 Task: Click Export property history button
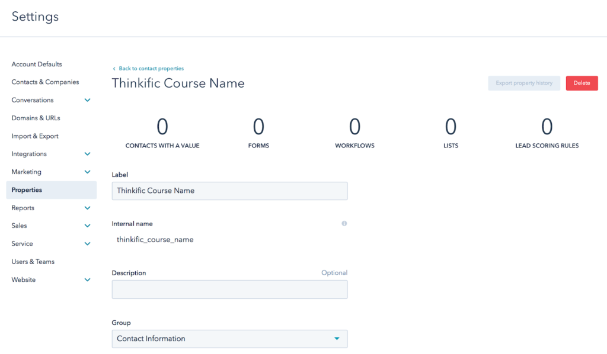coord(524,83)
